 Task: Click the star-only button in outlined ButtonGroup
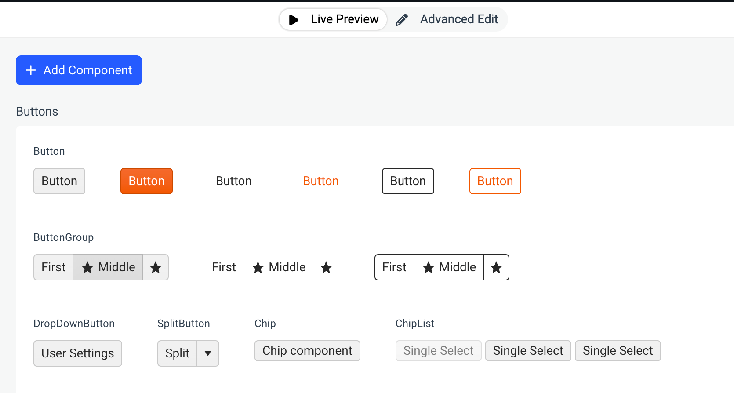pos(496,267)
